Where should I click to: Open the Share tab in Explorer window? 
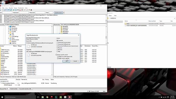[110, 16]
